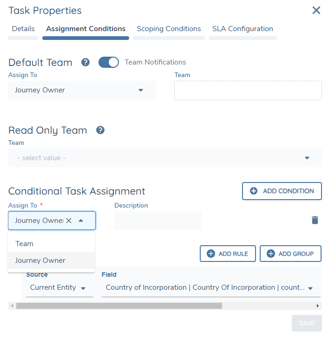
Task: Expand the Country of Incorporation Field dropdown
Action: tap(310, 288)
